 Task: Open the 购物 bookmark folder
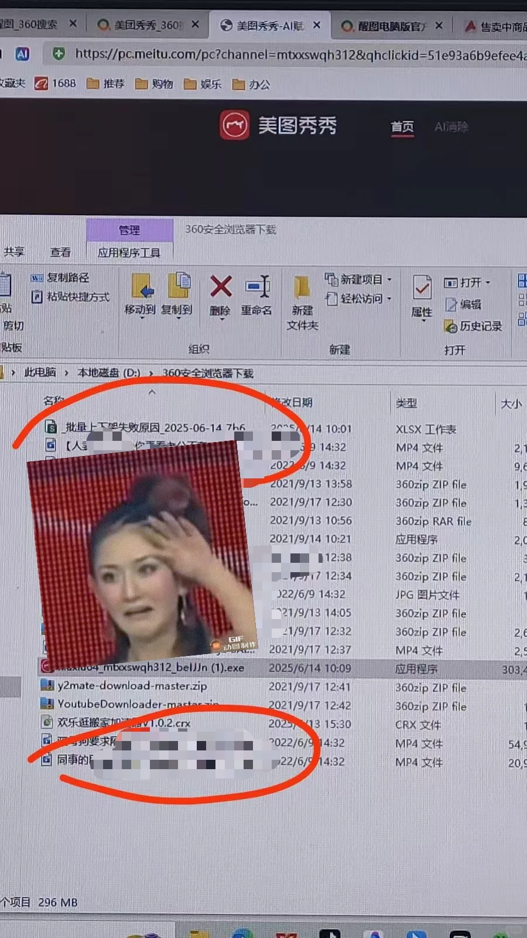[x=154, y=84]
